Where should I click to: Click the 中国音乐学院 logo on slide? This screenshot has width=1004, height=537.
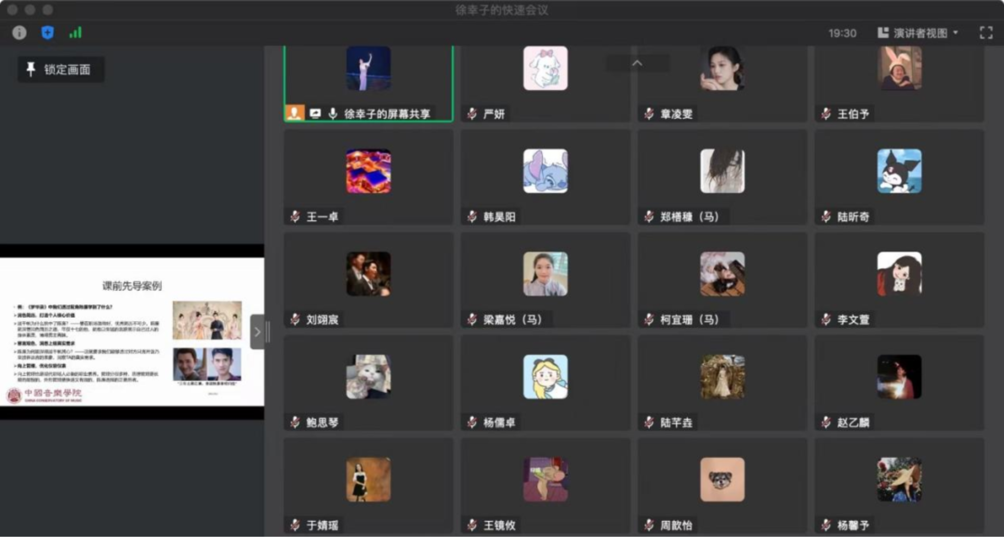(44, 395)
